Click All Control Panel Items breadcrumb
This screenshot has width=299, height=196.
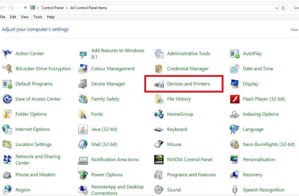click(x=89, y=8)
